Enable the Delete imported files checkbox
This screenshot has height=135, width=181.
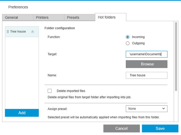click(x=50, y=91)
